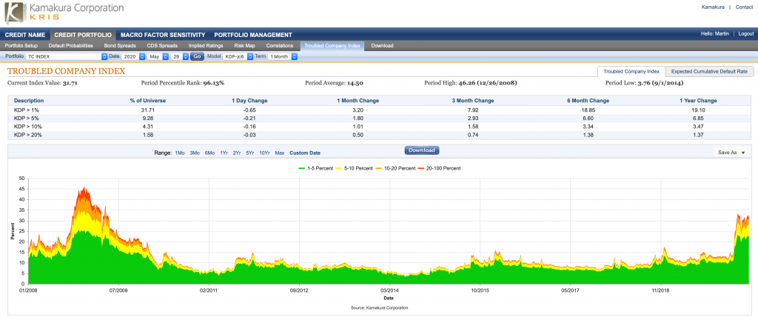Open PORTFOLIO MANAGEMENT menu

click(253, 35)
